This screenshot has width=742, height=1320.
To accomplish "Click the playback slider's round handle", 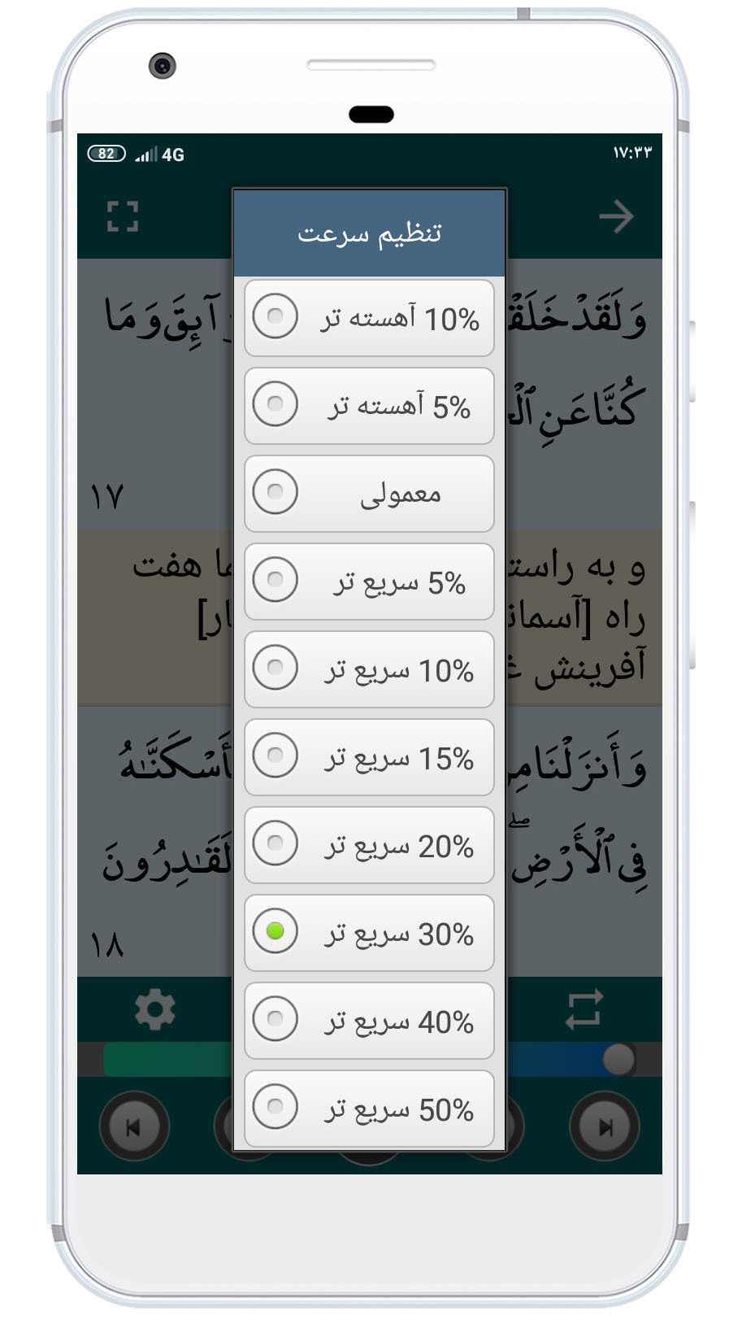I will [x=618, y=1059].
